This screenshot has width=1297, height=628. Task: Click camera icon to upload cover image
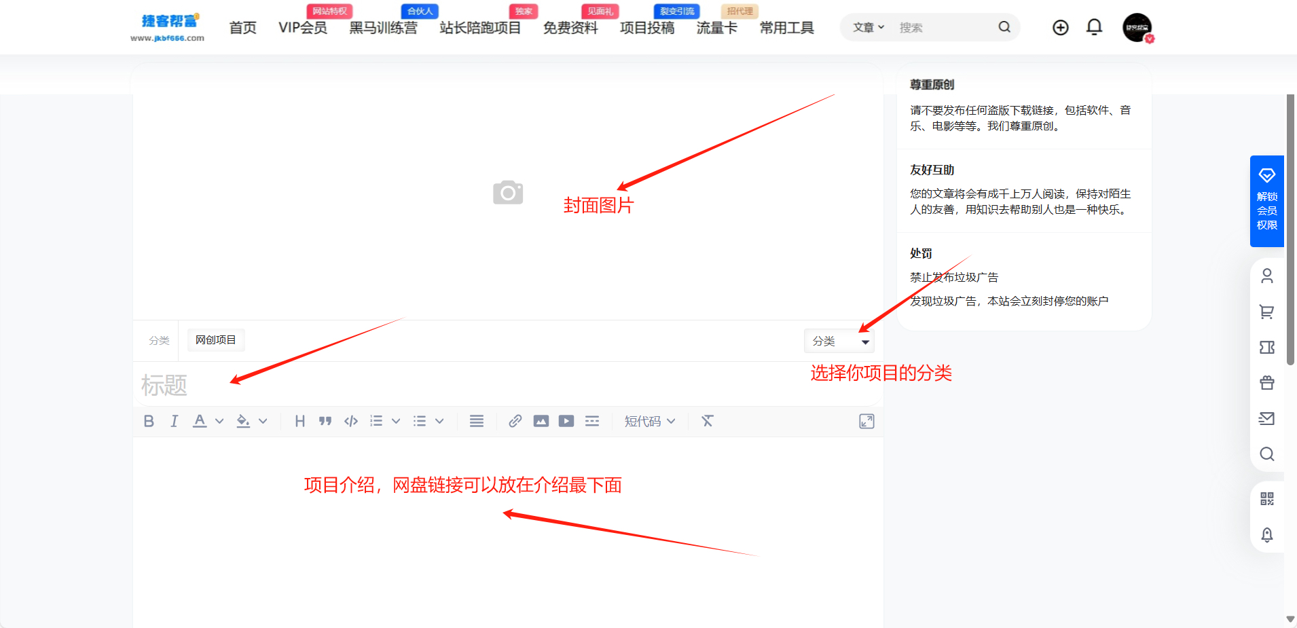pyautogui.click(x=508, y=193)
